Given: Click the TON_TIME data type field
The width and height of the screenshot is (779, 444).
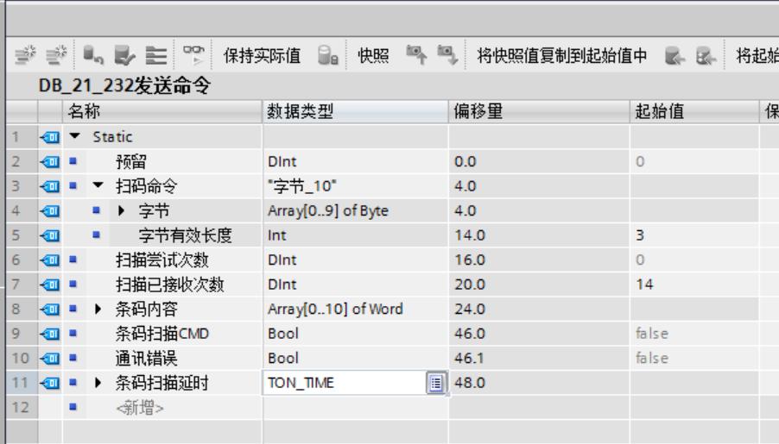Looking at the screenshot, I should (344, 383).
